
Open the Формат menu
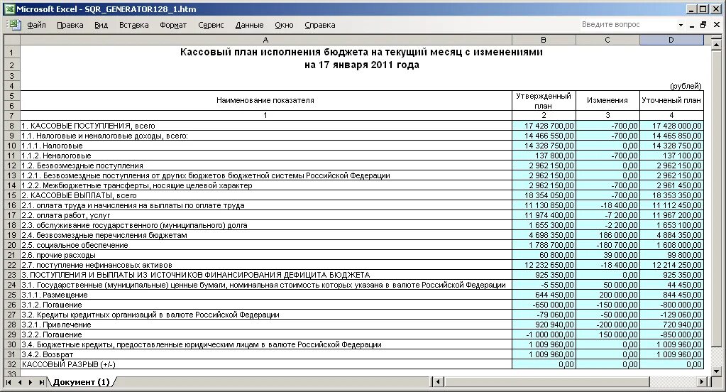pyautogui.click(x=173, y=25)
